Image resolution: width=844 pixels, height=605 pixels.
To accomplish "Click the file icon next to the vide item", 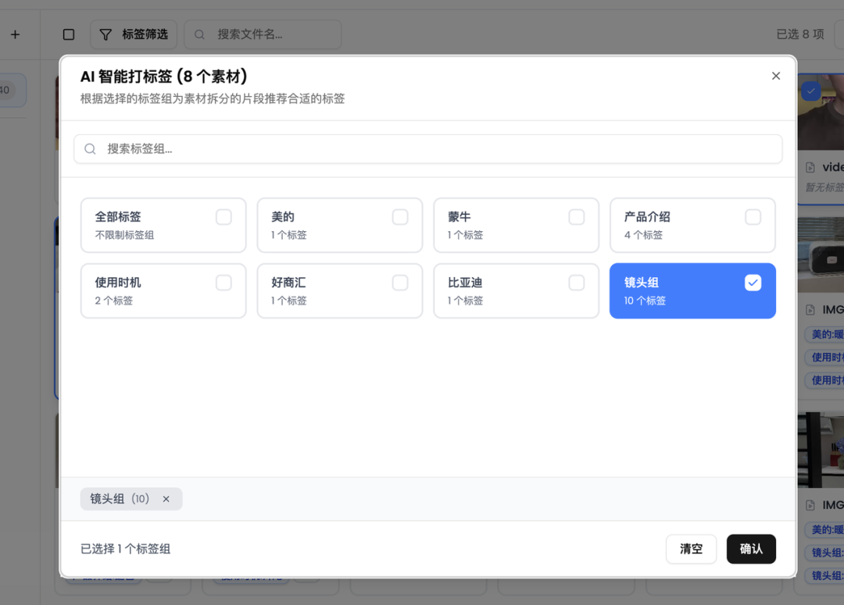I will coord(809,166).
